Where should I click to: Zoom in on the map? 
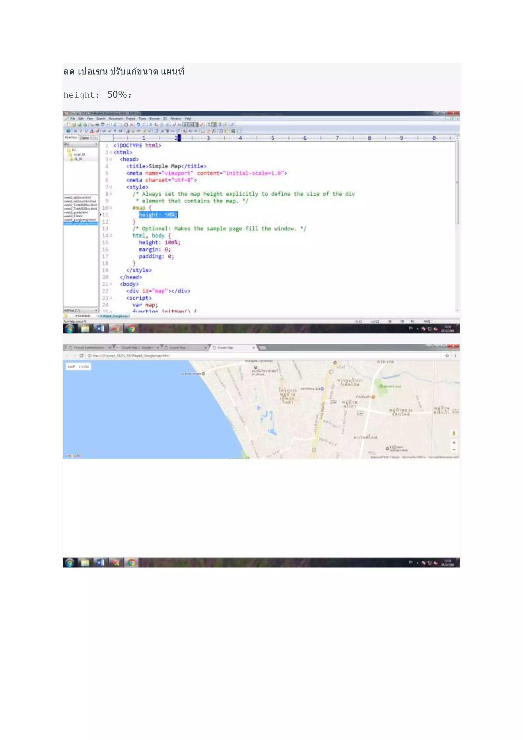(454, 443)
